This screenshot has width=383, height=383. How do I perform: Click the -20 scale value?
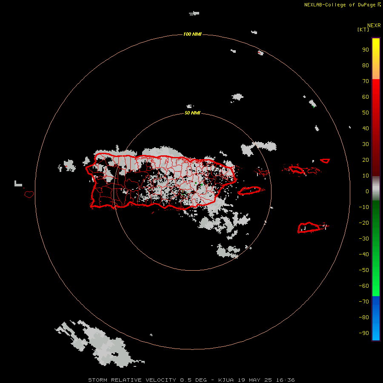pyautogui.click(x=364, y=223)
